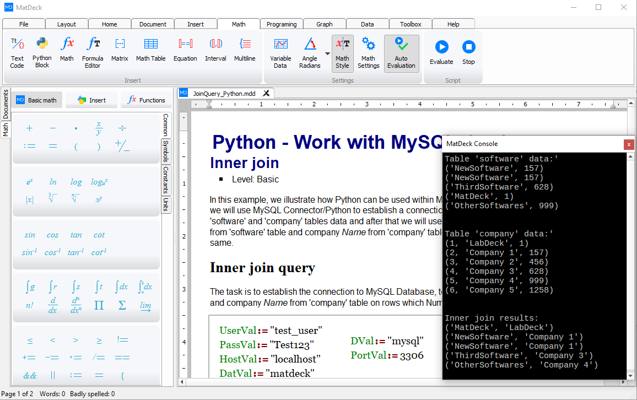This screenshot has width=637, height=400.
Task: Open the Formula Editor
Action: 93,53
